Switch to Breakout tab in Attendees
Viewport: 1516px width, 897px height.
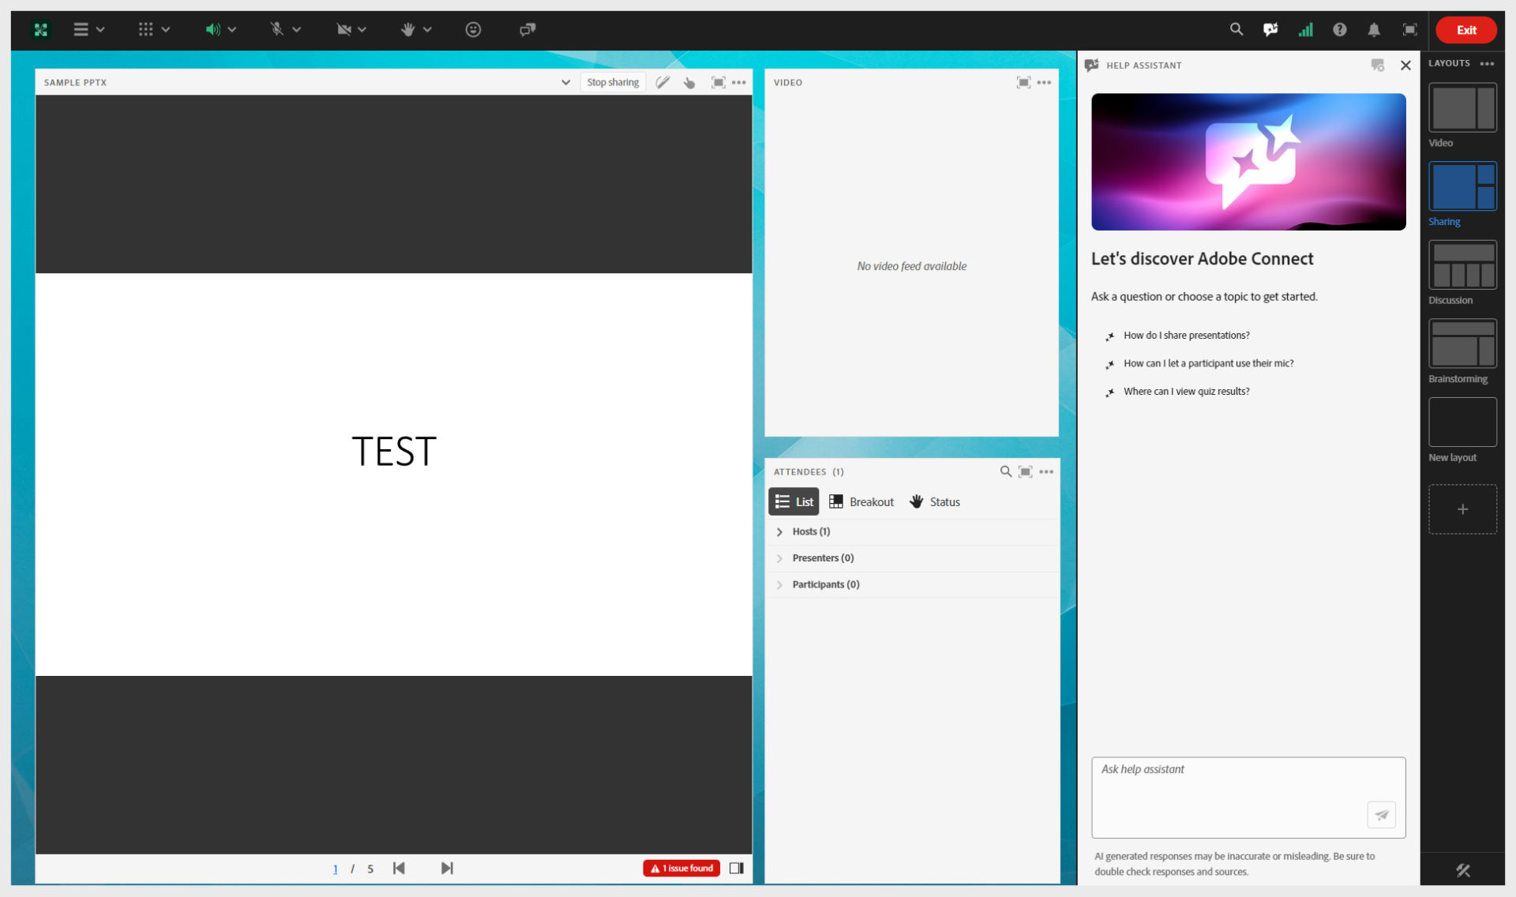click(863, 501)
